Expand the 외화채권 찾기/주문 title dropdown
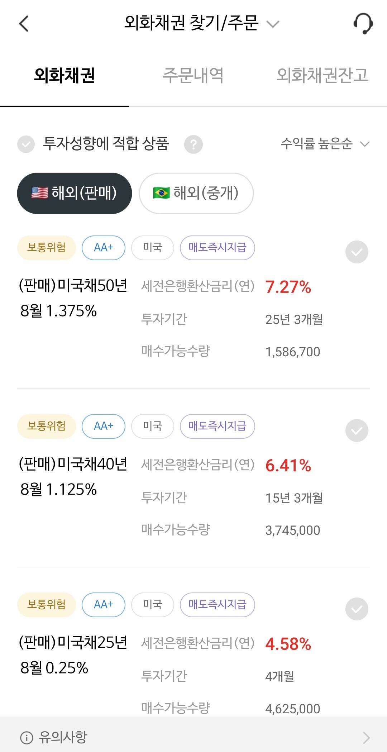The width and height of the screenshot is (387, 752). pyautogui.click(x=273, y=24)
